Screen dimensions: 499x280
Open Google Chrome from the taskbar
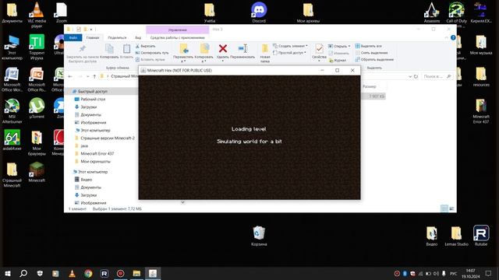pos(88,273)
